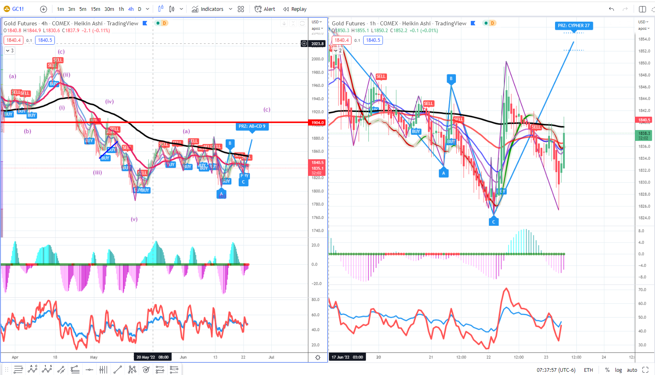Switch to 15m timeframe
The width and height of the screenshot is (655, 375).
tap(96, 9)
